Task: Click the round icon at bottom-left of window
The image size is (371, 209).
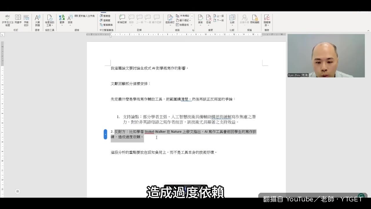Action: click(17, 191)
